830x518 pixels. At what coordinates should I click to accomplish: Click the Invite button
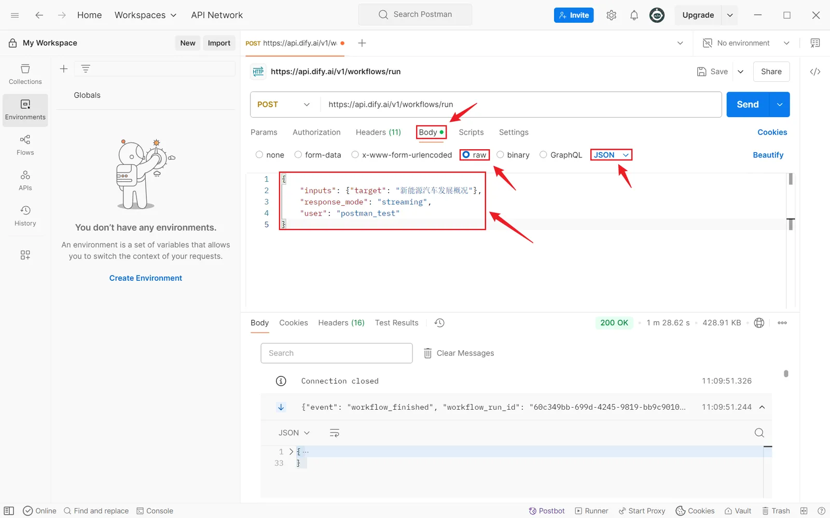574,15
